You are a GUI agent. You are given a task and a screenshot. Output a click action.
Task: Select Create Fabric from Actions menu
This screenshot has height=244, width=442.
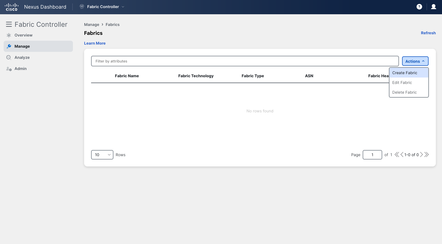[409, 73]
